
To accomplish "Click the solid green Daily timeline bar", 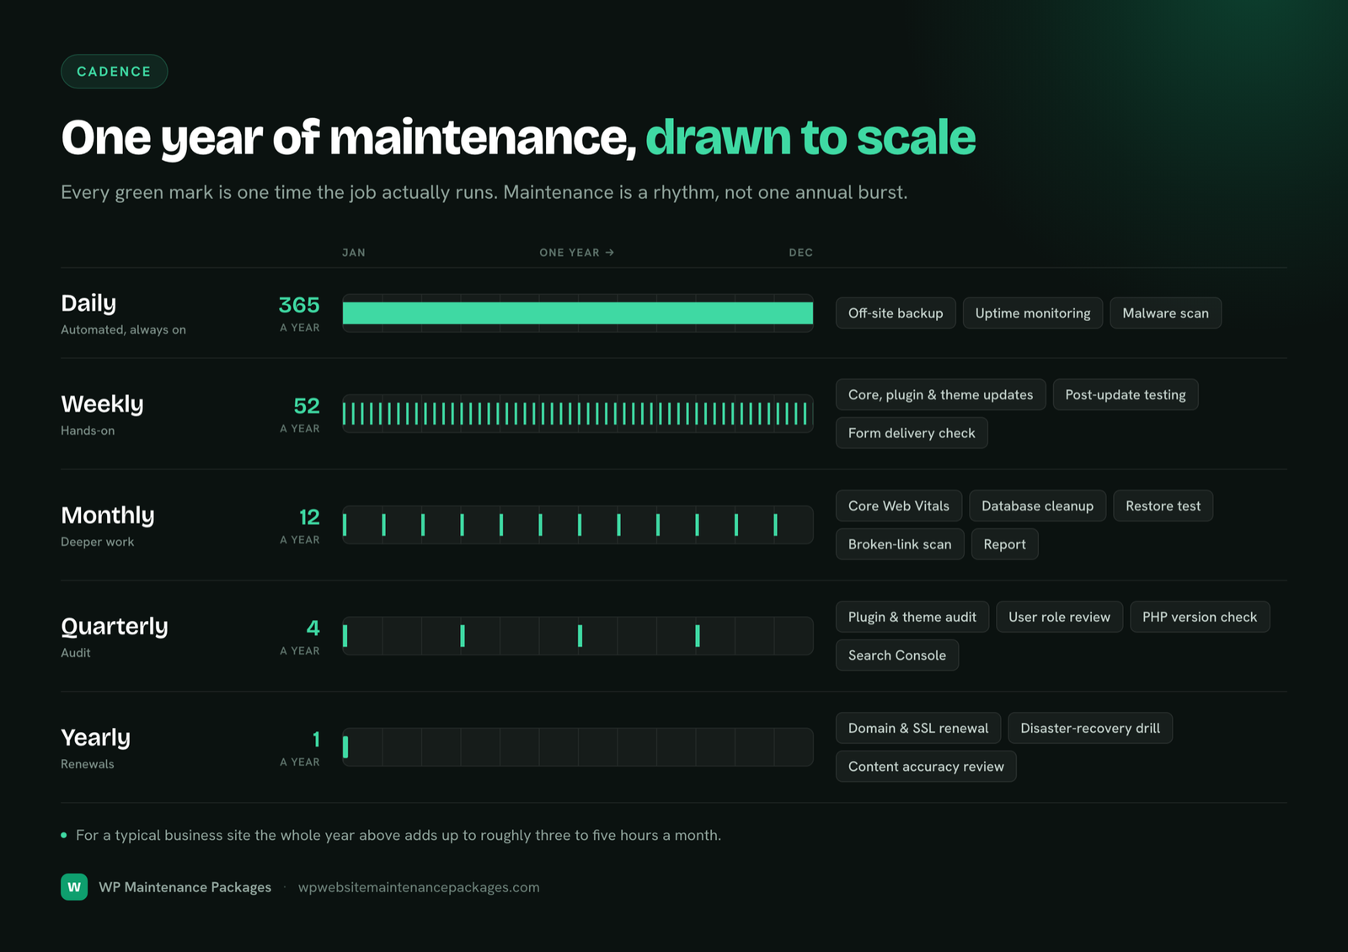I will (x=578, y=313).
